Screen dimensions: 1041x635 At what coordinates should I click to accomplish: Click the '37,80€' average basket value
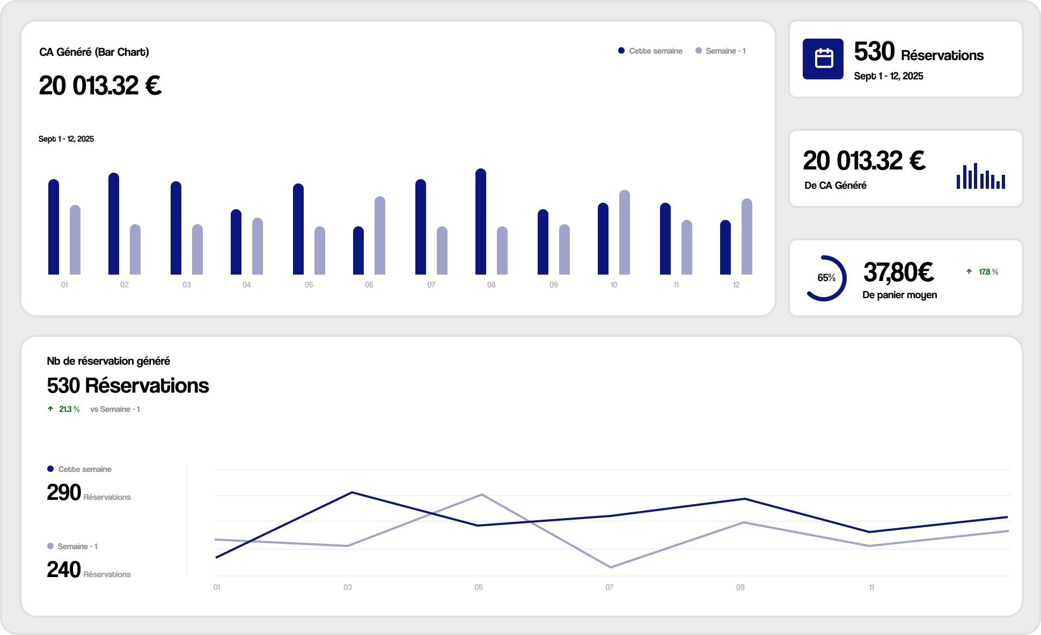point(899,272)
